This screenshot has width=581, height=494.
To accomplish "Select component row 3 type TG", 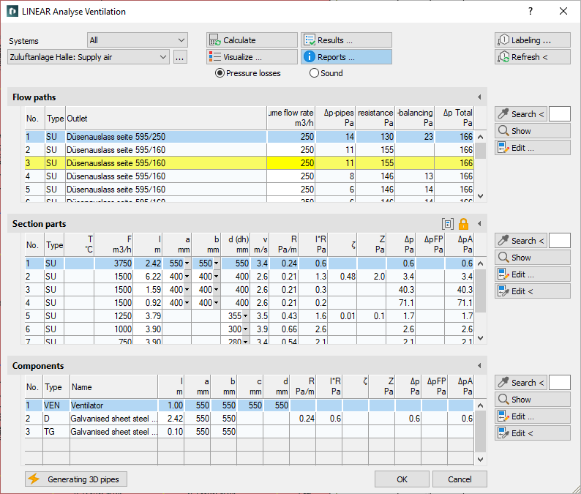I will tap(250, 432).
